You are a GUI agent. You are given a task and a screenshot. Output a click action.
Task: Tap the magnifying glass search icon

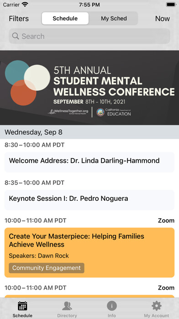[16, 36]
